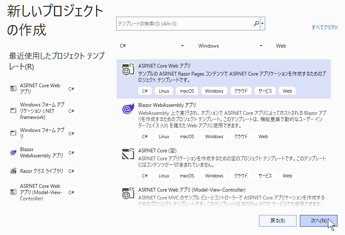Screen dimensions: 345x235
Task: Select ASP.NET Core Web アプリ template title
Action: [x=165, y=66]
